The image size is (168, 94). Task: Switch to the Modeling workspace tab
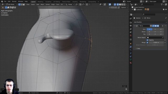(40, 2)
